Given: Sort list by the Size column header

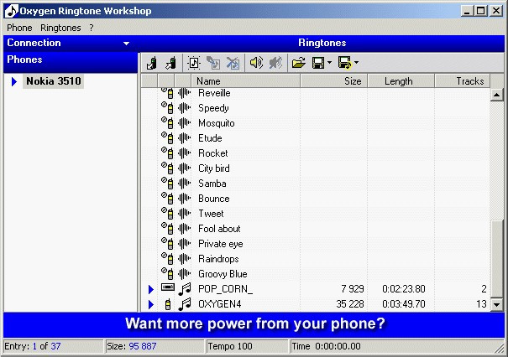Looking at the screenshot, I should click(334, 80).
